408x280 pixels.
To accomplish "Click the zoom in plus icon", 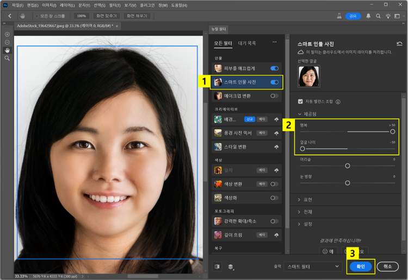I will (8, 34).
